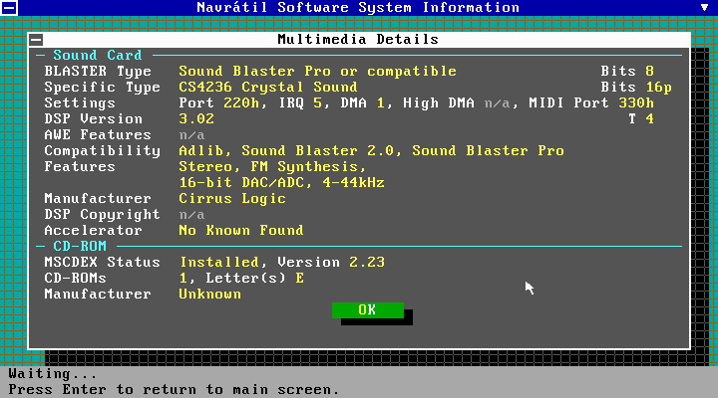Click the main window system menu box
Image resolution: width=718 pixels, height=398 pixels.
point(8,8)
